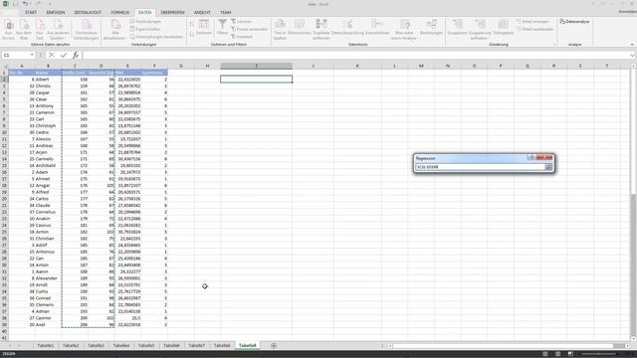Select sheet tab Tabelle5
Image resolution: width=637 pixels, height=358 pixels.
point(146,345)
